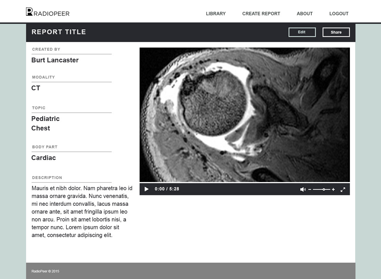Viewport: 381px width, 279px height.
Task: Click the Cardiac body part value
Action: [44, 158]
